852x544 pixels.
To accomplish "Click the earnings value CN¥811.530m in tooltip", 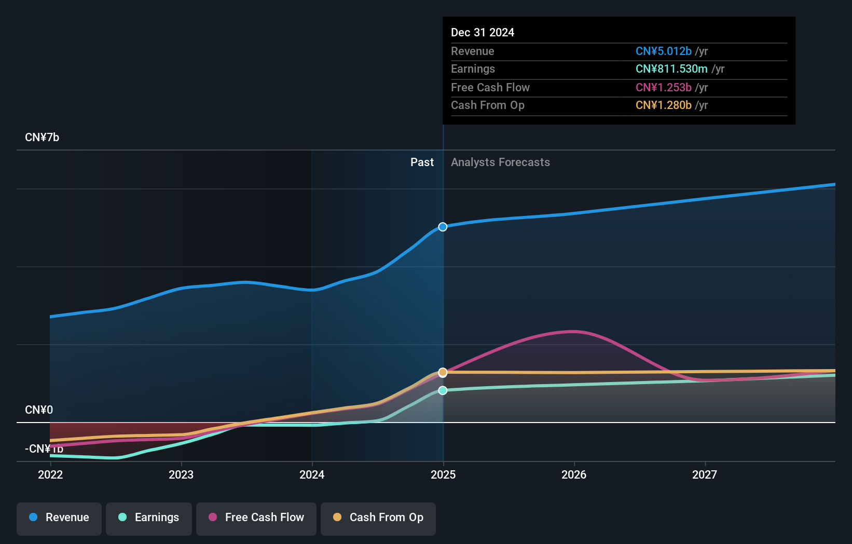I will [x=671, y=69].
